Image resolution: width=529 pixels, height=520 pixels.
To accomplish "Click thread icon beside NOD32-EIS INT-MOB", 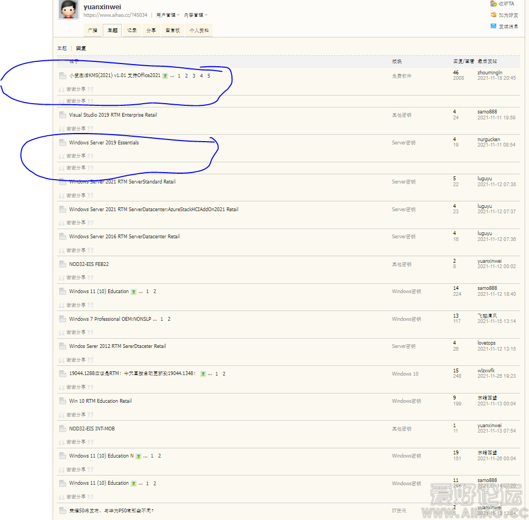I will (x=62, y=429).
